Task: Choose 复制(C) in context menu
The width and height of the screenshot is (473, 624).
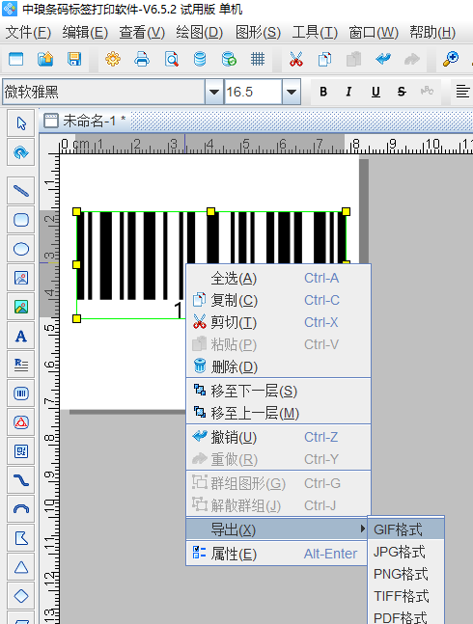Action: click(x=279, y=300)
